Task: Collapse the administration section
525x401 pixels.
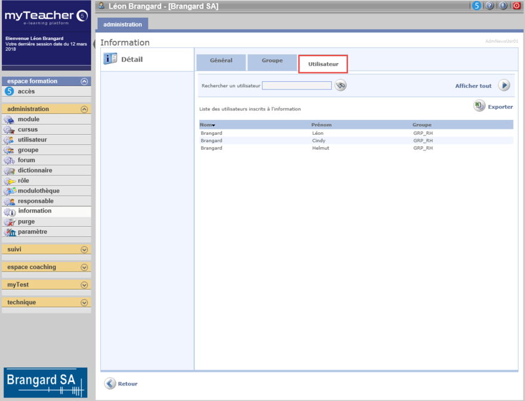Action: pyautogui.click(x=84, y=109)
